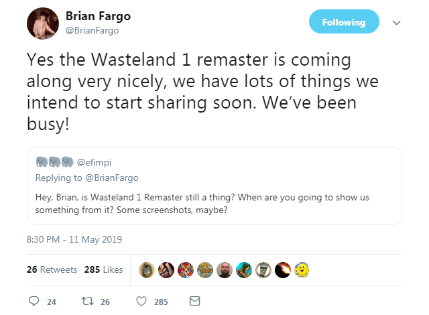Open the quoted tweet about Wasteland Remaster
This screenshot has height=315, width=429.
tap(214, 186)
